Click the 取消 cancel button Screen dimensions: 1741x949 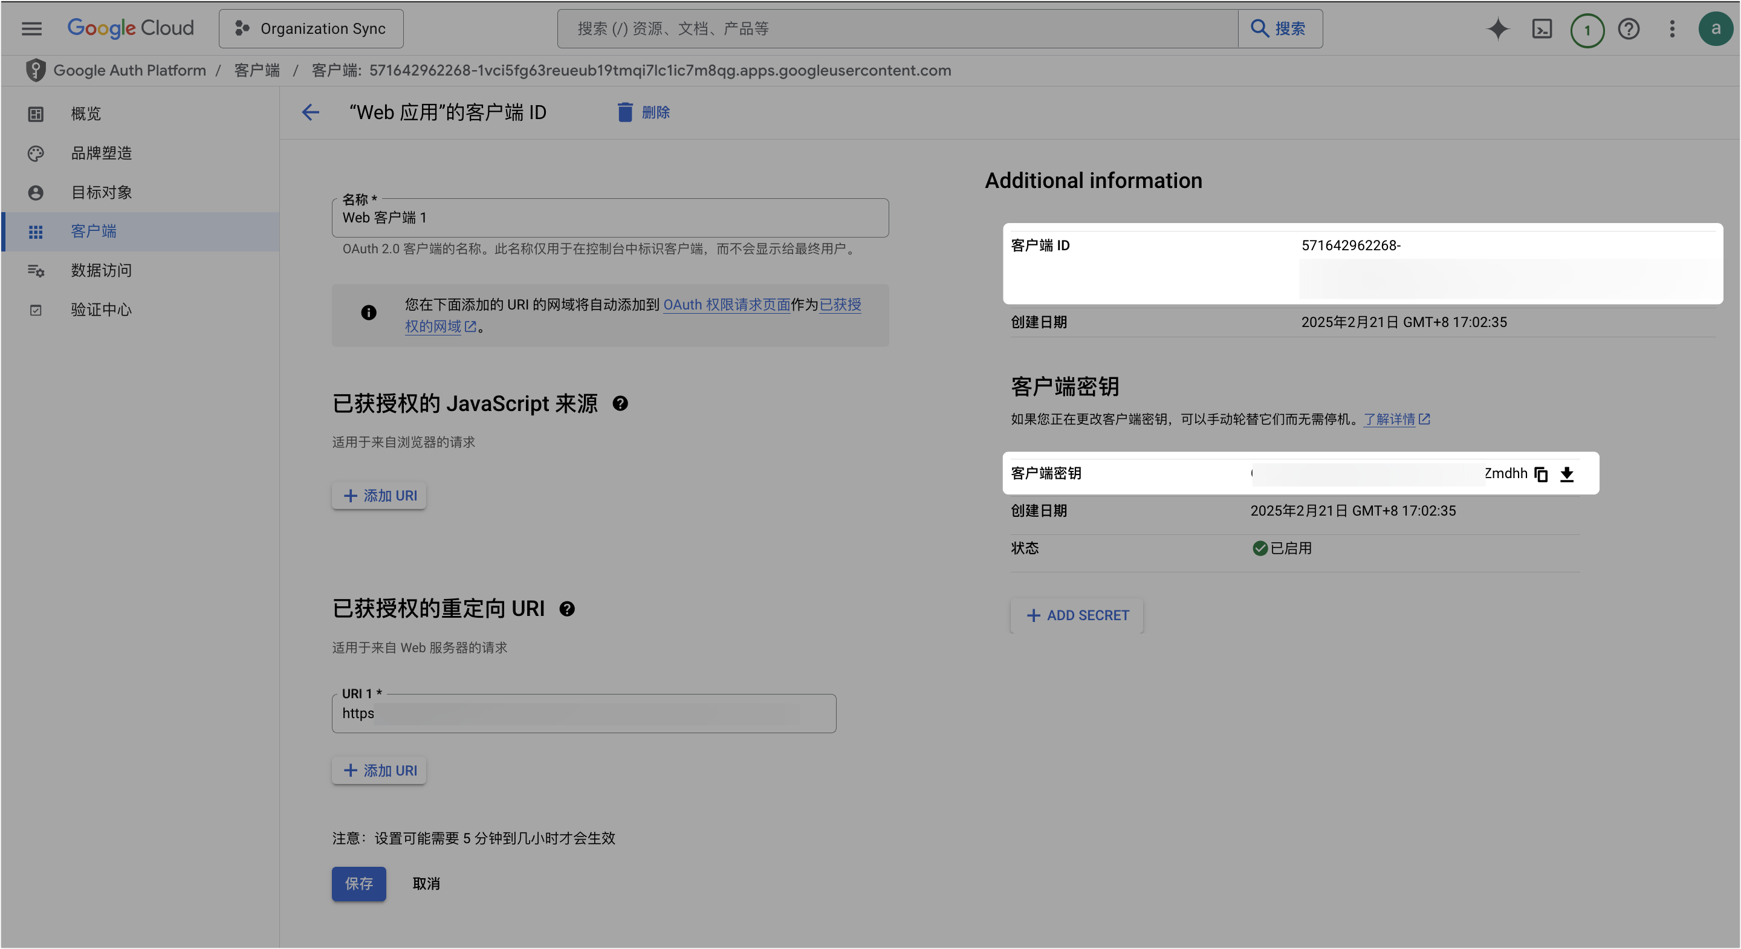(x=426, y=884)
